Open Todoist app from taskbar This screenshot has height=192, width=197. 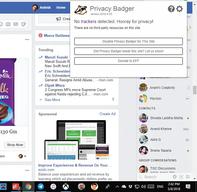coord(16,187)
